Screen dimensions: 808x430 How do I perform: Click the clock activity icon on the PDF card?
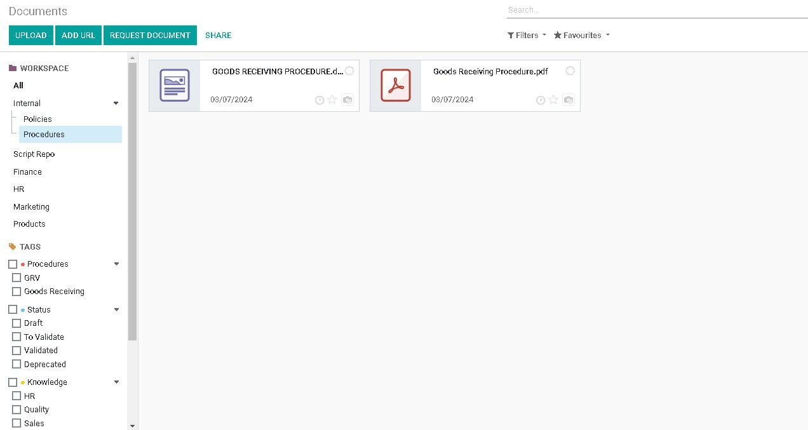click(x=541, y=100)
